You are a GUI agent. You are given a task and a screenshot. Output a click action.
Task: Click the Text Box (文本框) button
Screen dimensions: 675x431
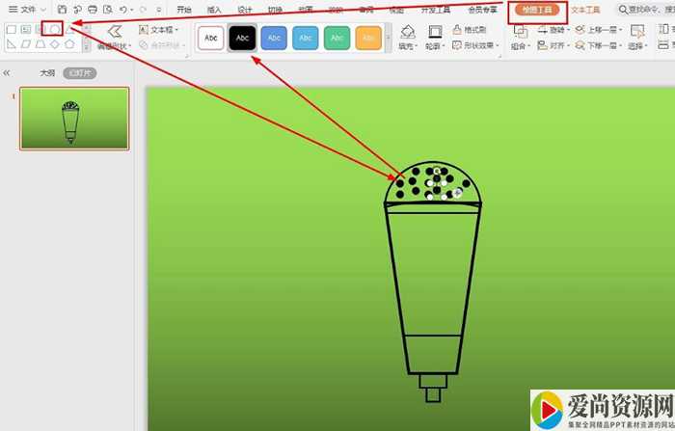point(158,30)
